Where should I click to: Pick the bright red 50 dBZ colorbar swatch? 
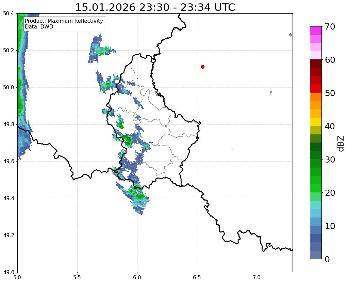pos(316,89)
